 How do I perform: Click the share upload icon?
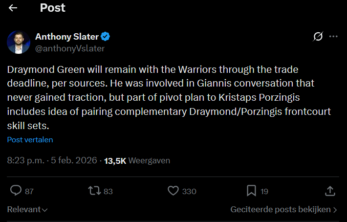coord(330,191)
